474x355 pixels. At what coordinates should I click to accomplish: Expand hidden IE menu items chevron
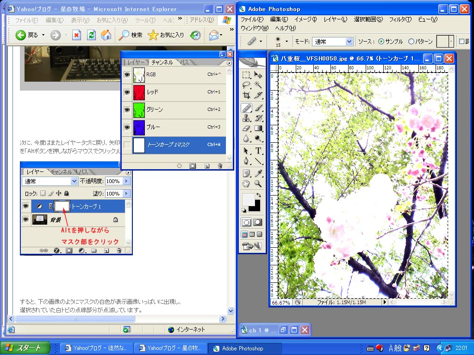[x=180, y=18]
